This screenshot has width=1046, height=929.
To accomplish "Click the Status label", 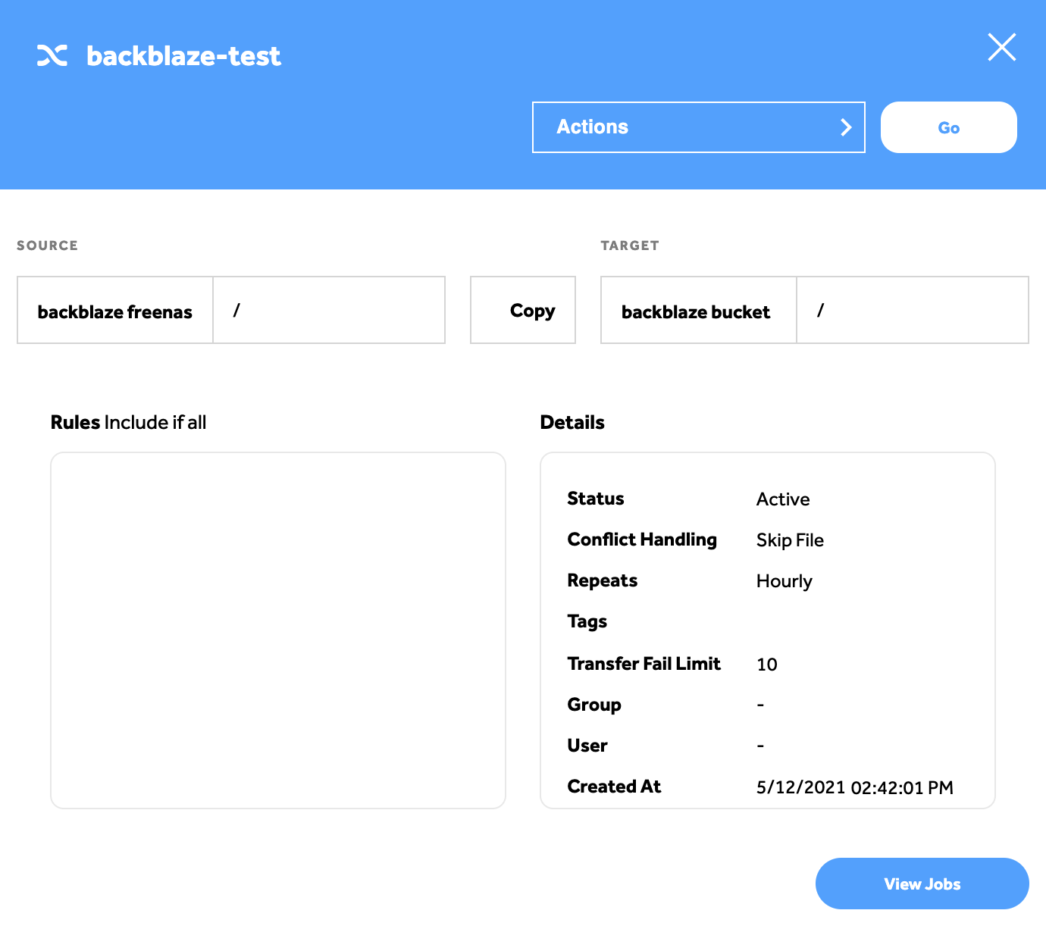I will pos(596,499).
